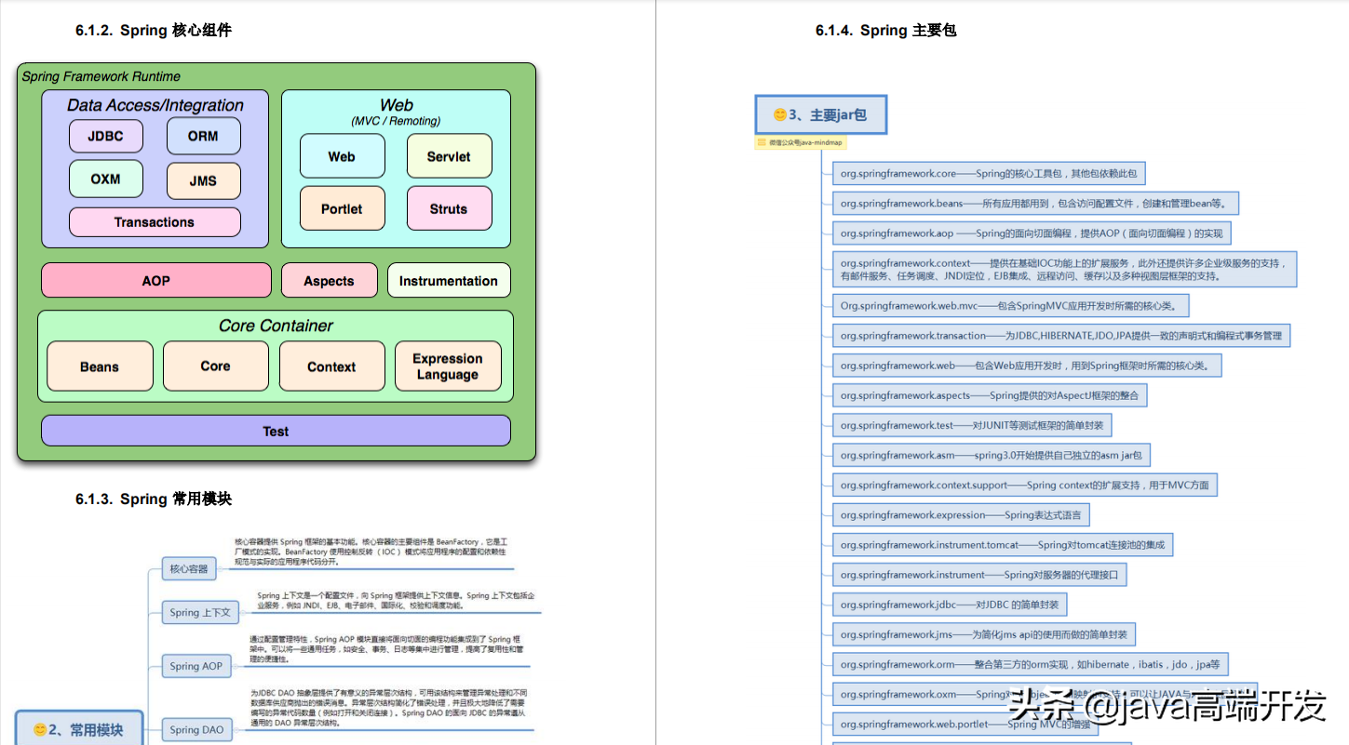Click the Instrumentation box
The width and height of the screenshot is (1349, 745).
[449, 280]
